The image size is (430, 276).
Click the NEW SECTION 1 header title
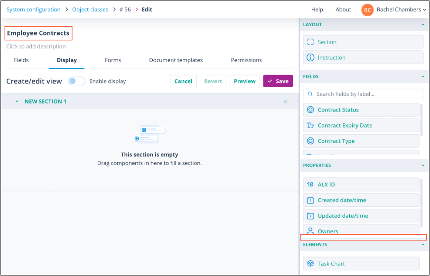click(46, 101)
